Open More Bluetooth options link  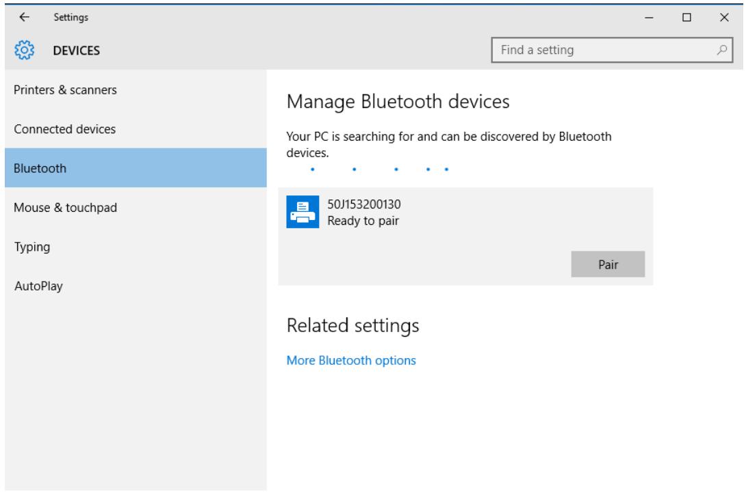pyautogui.click(x=351, y=361)
